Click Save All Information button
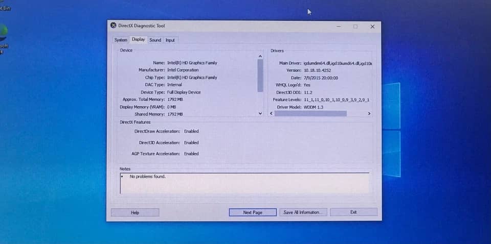The image size is (491, 244). point(303,212)
